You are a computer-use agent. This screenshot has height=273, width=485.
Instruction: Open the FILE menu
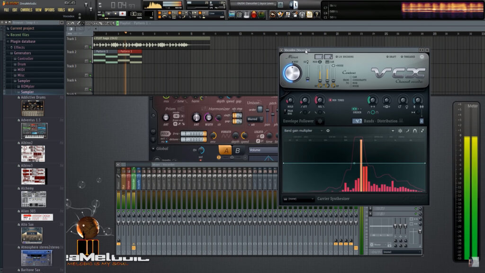click(x=6, y=10)
